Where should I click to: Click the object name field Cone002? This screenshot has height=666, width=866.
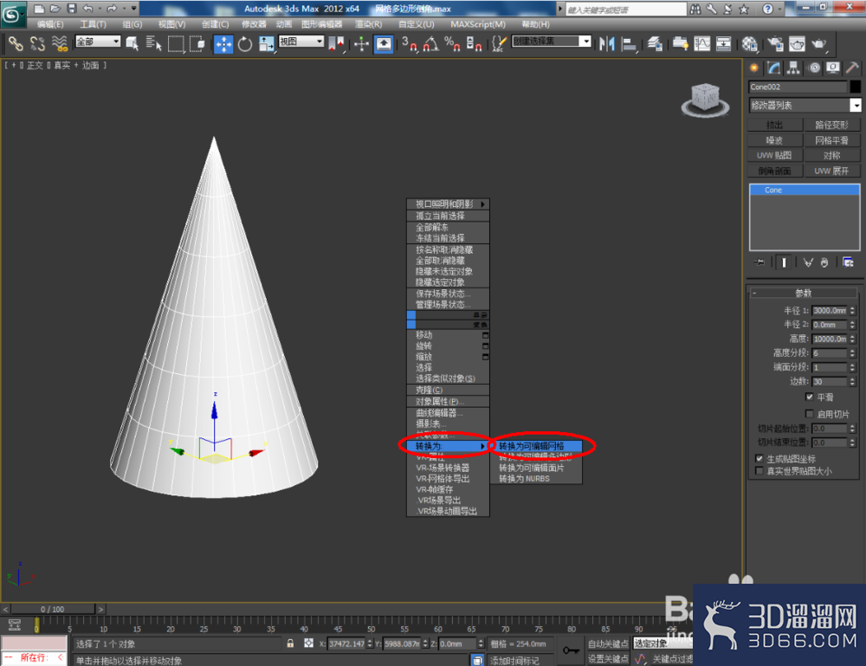point(798,87)
